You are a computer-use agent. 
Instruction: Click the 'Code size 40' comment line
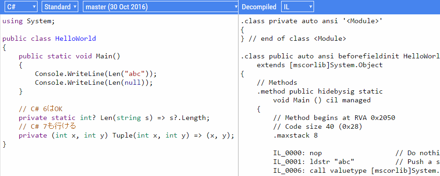tap(318, 126)
